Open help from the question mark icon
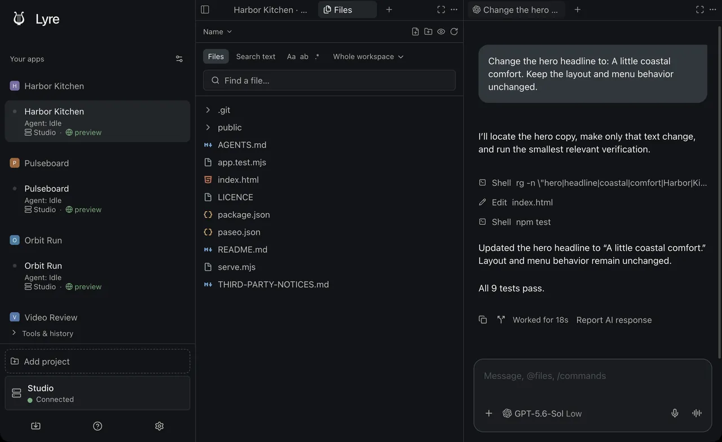722x442 pixels. coord(98,426)
